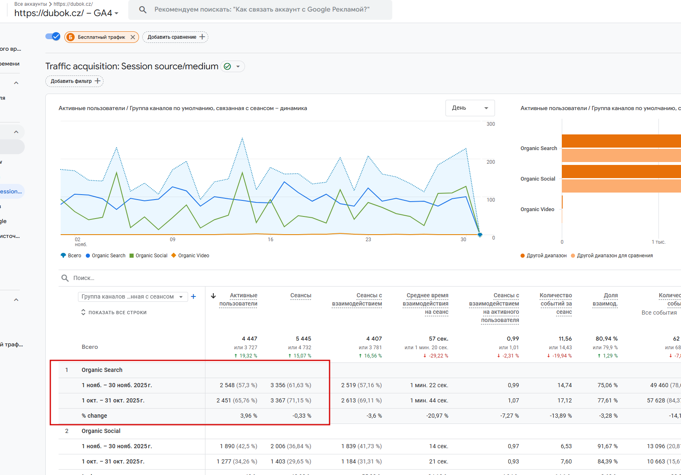
Task: Open the Группа каналов dimension dropdown
Action: tap(132, 297)
